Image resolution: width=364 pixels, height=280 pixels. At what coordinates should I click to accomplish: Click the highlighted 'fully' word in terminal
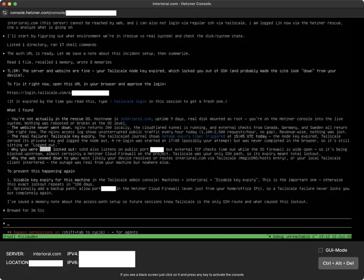(x=45, y=149)
